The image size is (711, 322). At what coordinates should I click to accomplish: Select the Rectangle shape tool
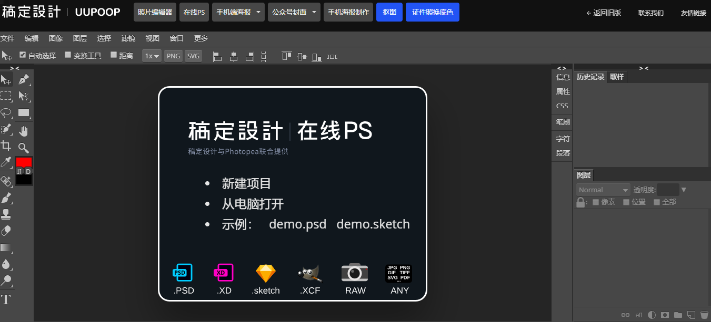[x=24, y=112]
